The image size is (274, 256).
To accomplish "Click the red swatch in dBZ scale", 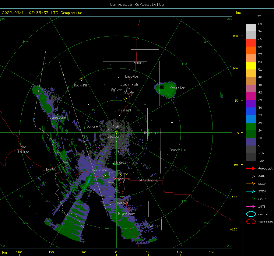I will [x=251, y=43].
